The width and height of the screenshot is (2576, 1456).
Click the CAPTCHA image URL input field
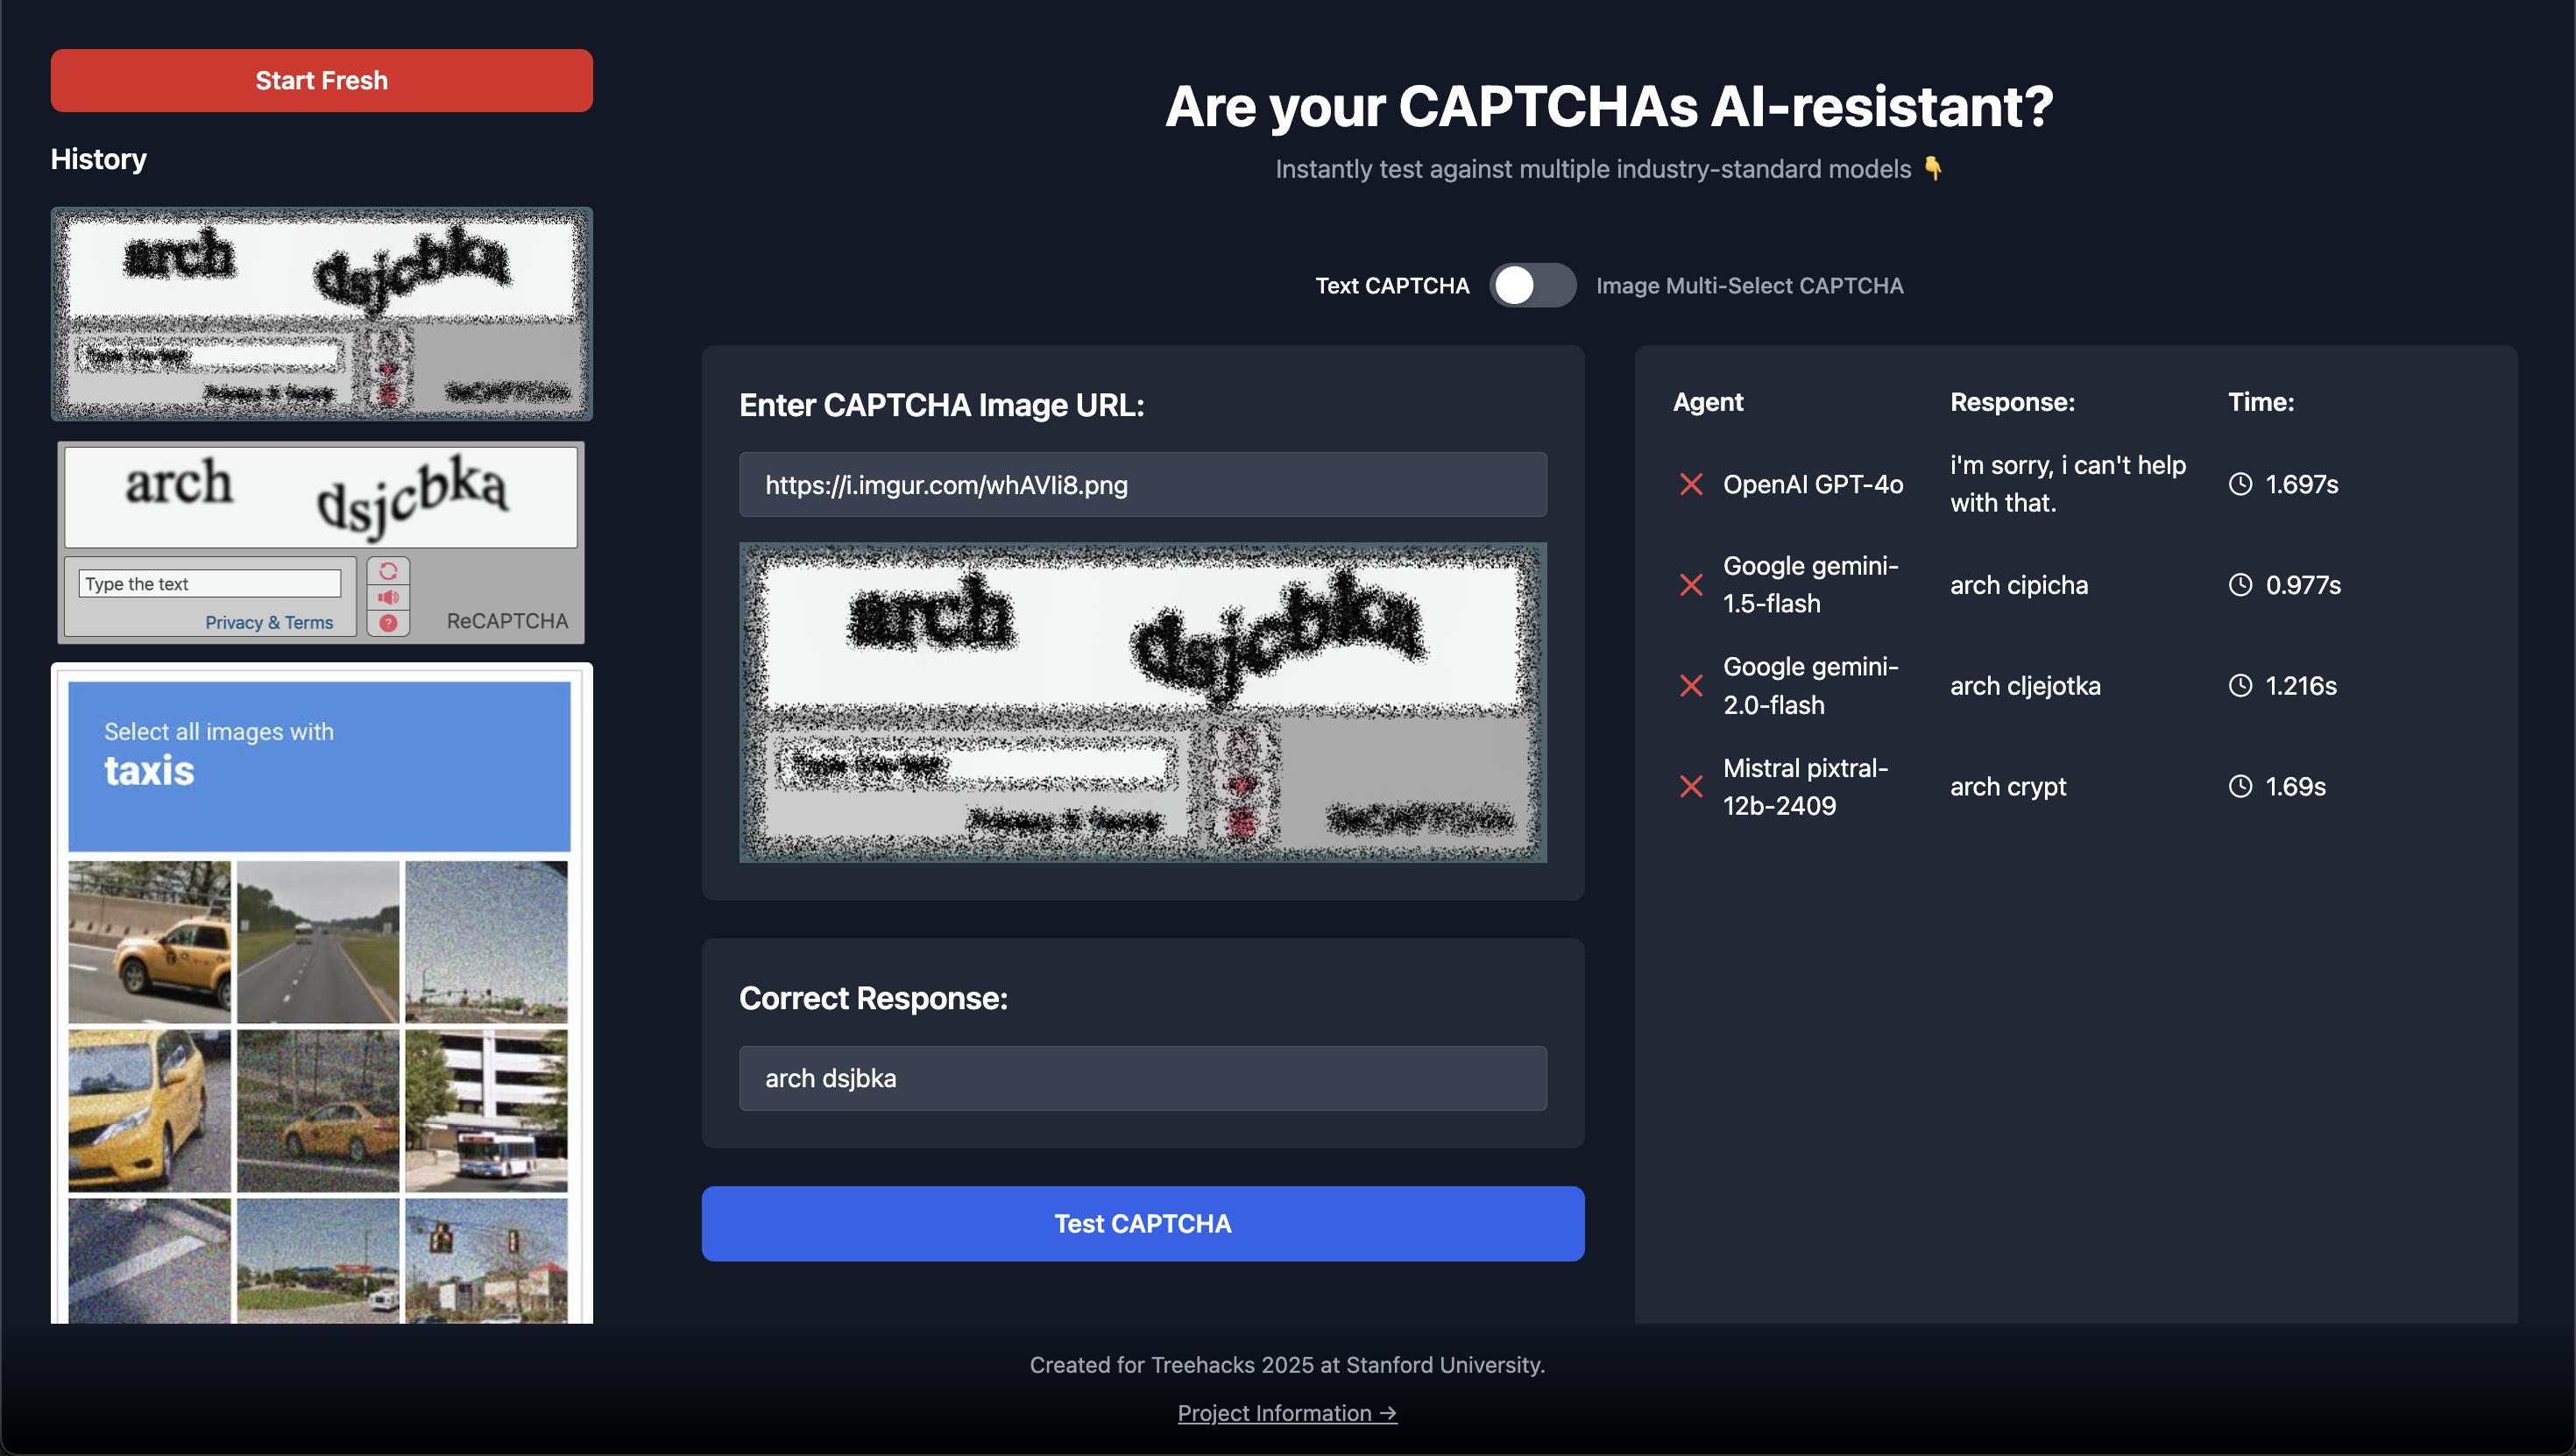(x=1142, y=485)
